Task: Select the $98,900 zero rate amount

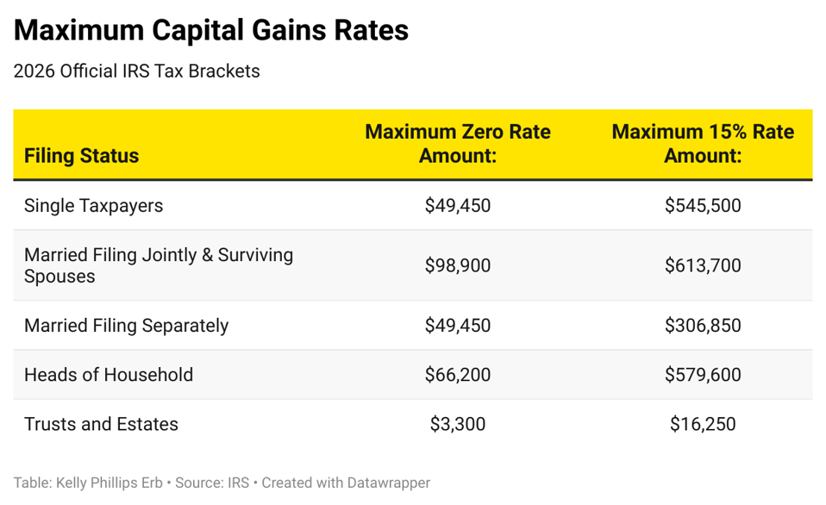Action: [x=457, y=265]
